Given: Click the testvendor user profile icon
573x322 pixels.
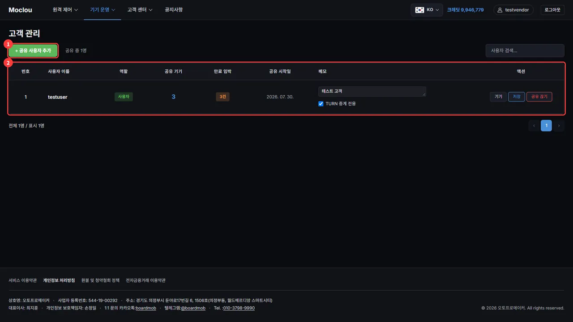Looking at the screenshot, I should (500, 10).
